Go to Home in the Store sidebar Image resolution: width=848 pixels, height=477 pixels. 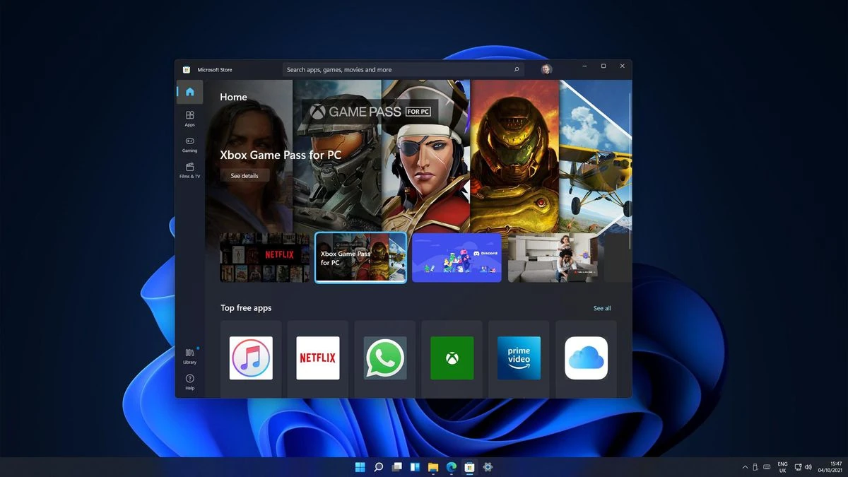click(189, 91)
